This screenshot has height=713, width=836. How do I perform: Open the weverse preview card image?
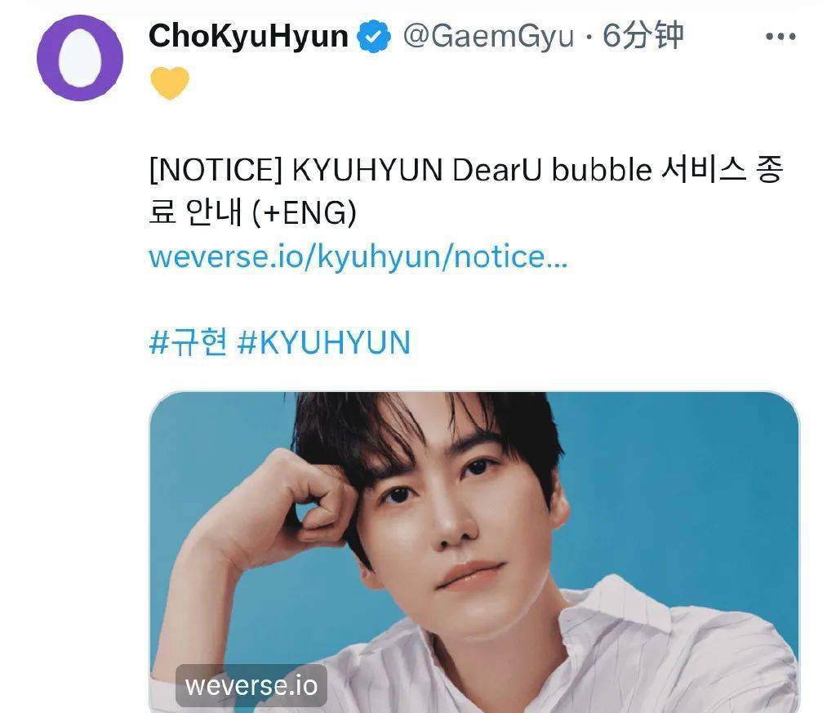click(474, 552)
